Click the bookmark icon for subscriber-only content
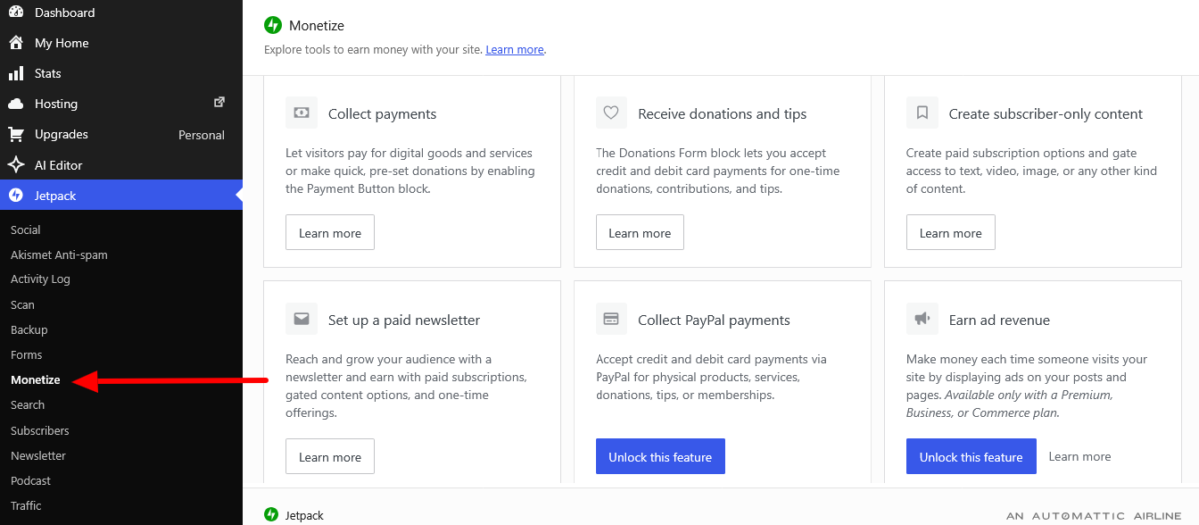The height and width of the screenshot is (525, 1199). (922, 113)
